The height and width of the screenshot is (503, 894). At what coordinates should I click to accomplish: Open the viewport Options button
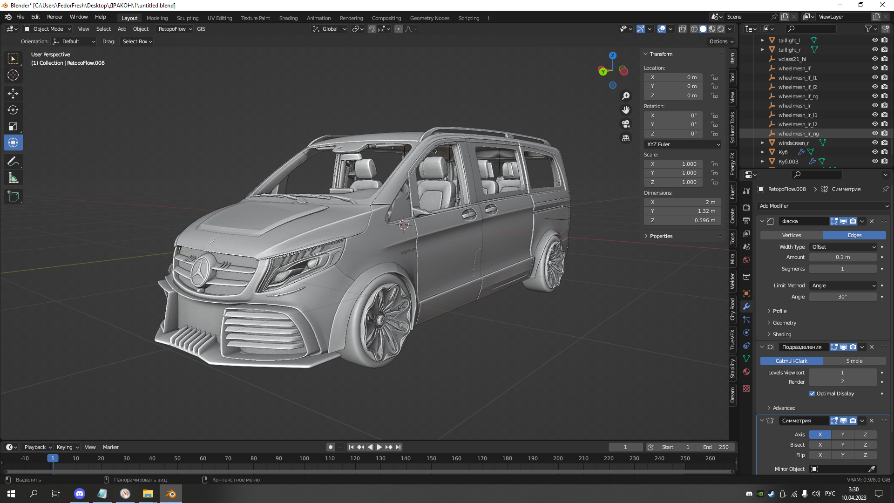721,41
